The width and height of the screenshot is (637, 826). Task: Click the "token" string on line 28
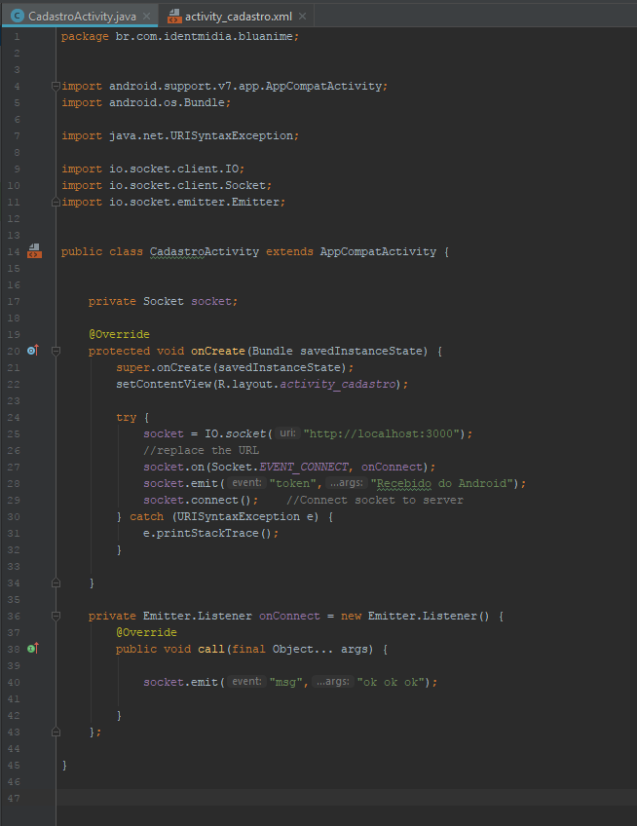293,483
